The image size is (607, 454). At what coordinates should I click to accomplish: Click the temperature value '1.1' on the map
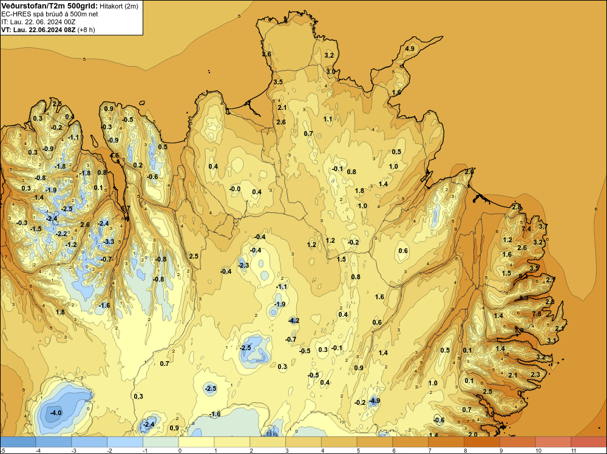pyautogui.click(x=328, y=119)
